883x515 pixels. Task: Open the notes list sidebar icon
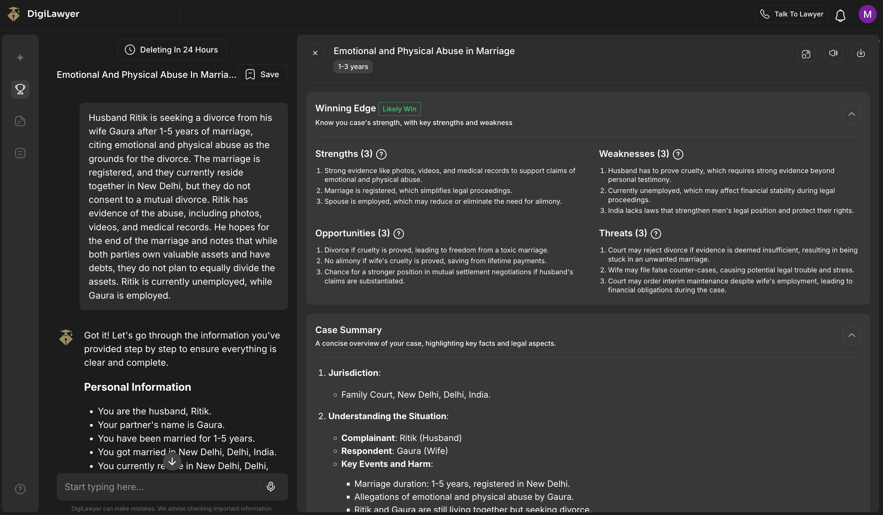(20, 153)
